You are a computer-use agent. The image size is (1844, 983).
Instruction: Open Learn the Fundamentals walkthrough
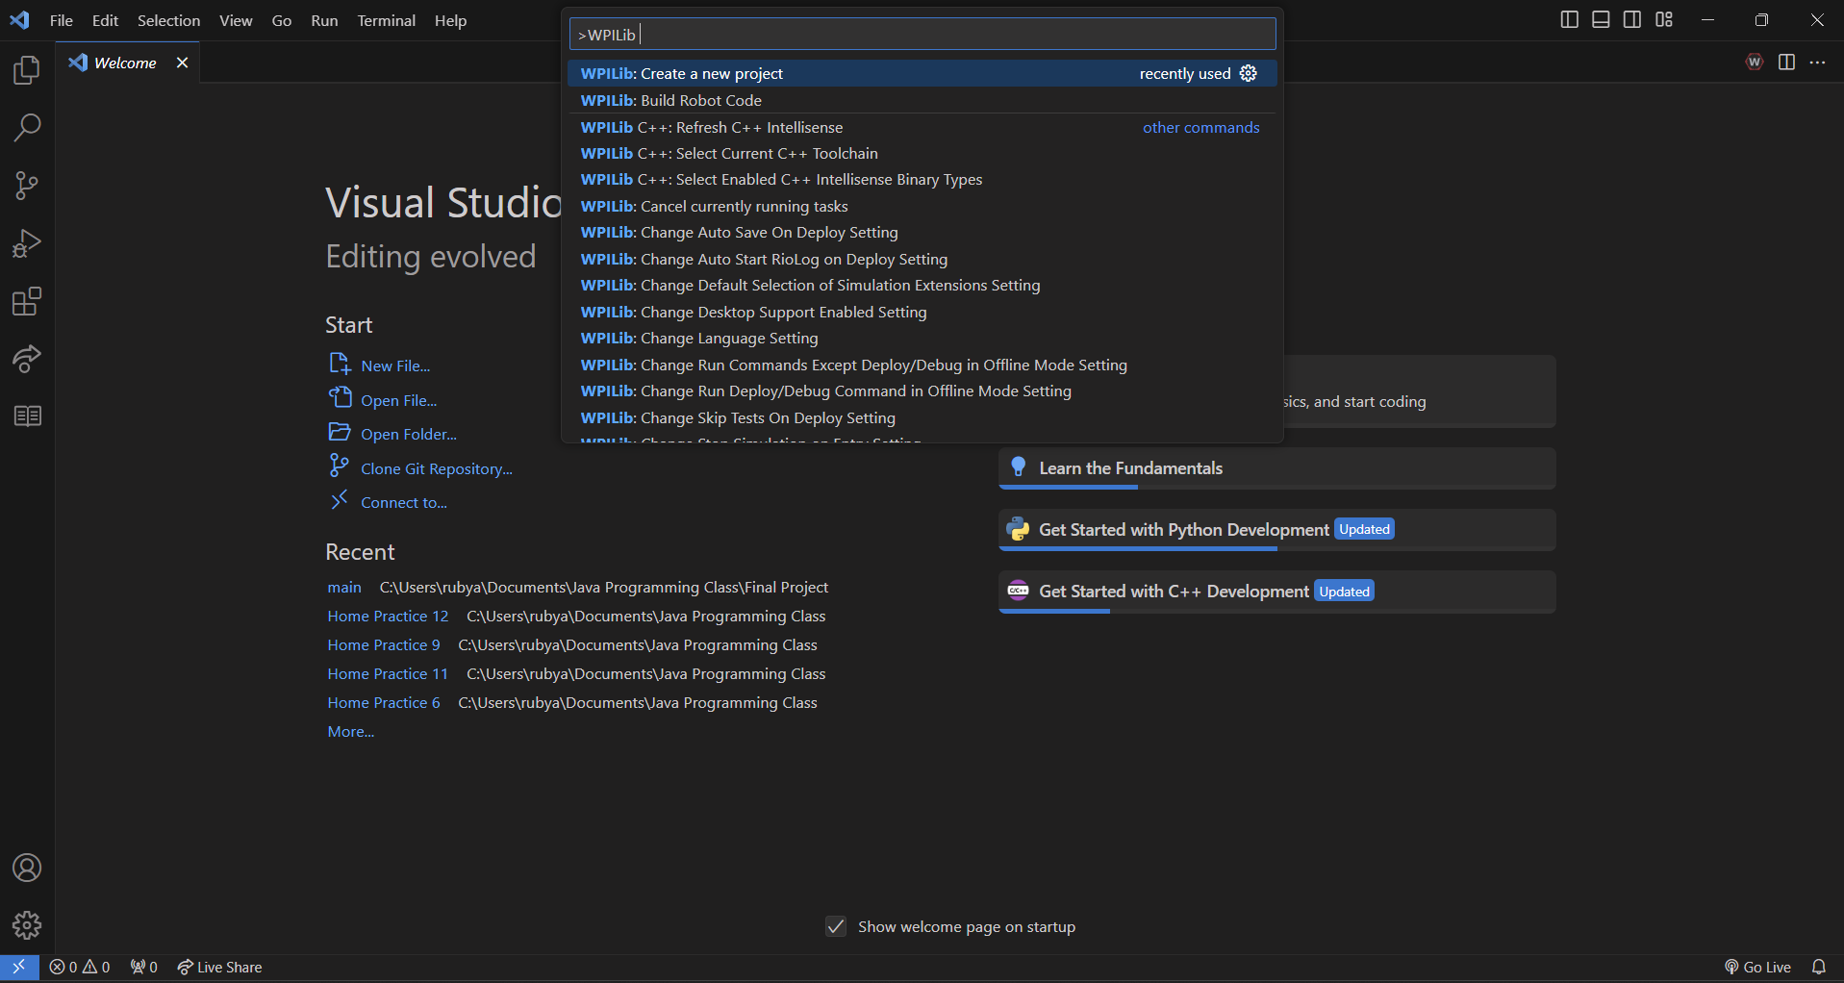(x=1276, y=468)
